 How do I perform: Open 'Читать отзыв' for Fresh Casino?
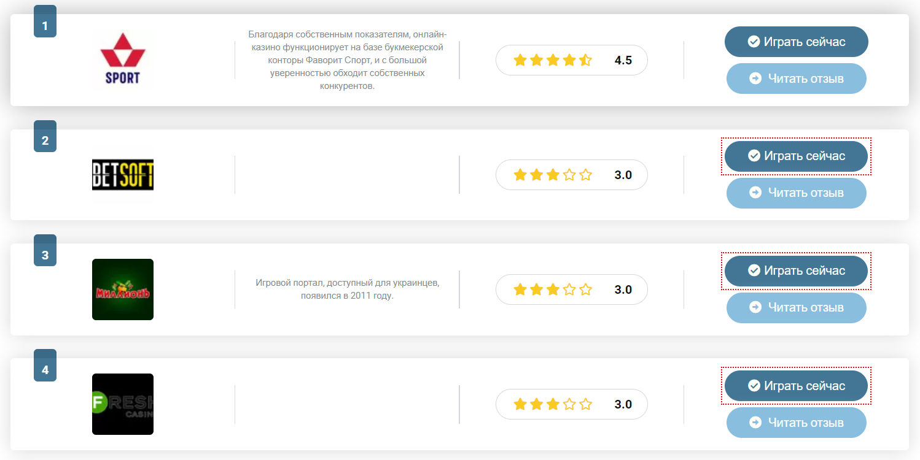point(796,423)
